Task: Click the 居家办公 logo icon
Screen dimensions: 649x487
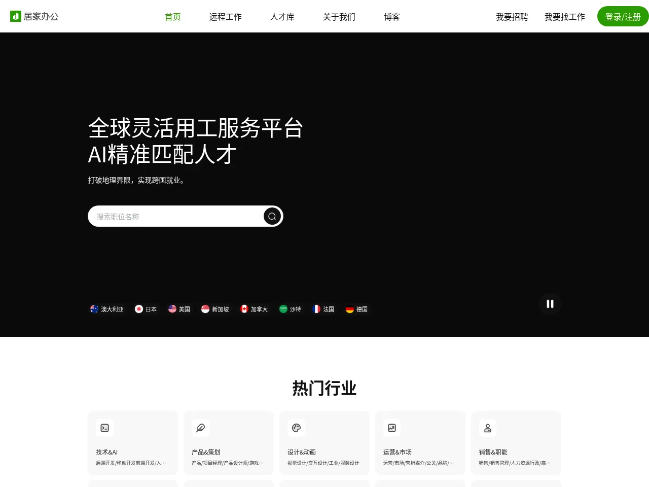Action: (x=16, y=16)
